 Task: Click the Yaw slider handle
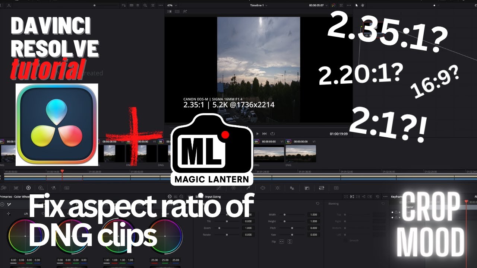click(292, 235)
